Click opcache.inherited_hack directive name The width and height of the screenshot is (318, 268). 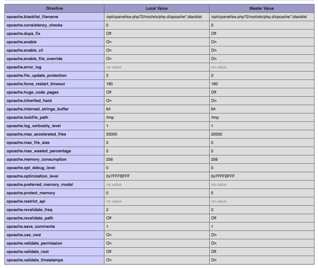(29, 101)
